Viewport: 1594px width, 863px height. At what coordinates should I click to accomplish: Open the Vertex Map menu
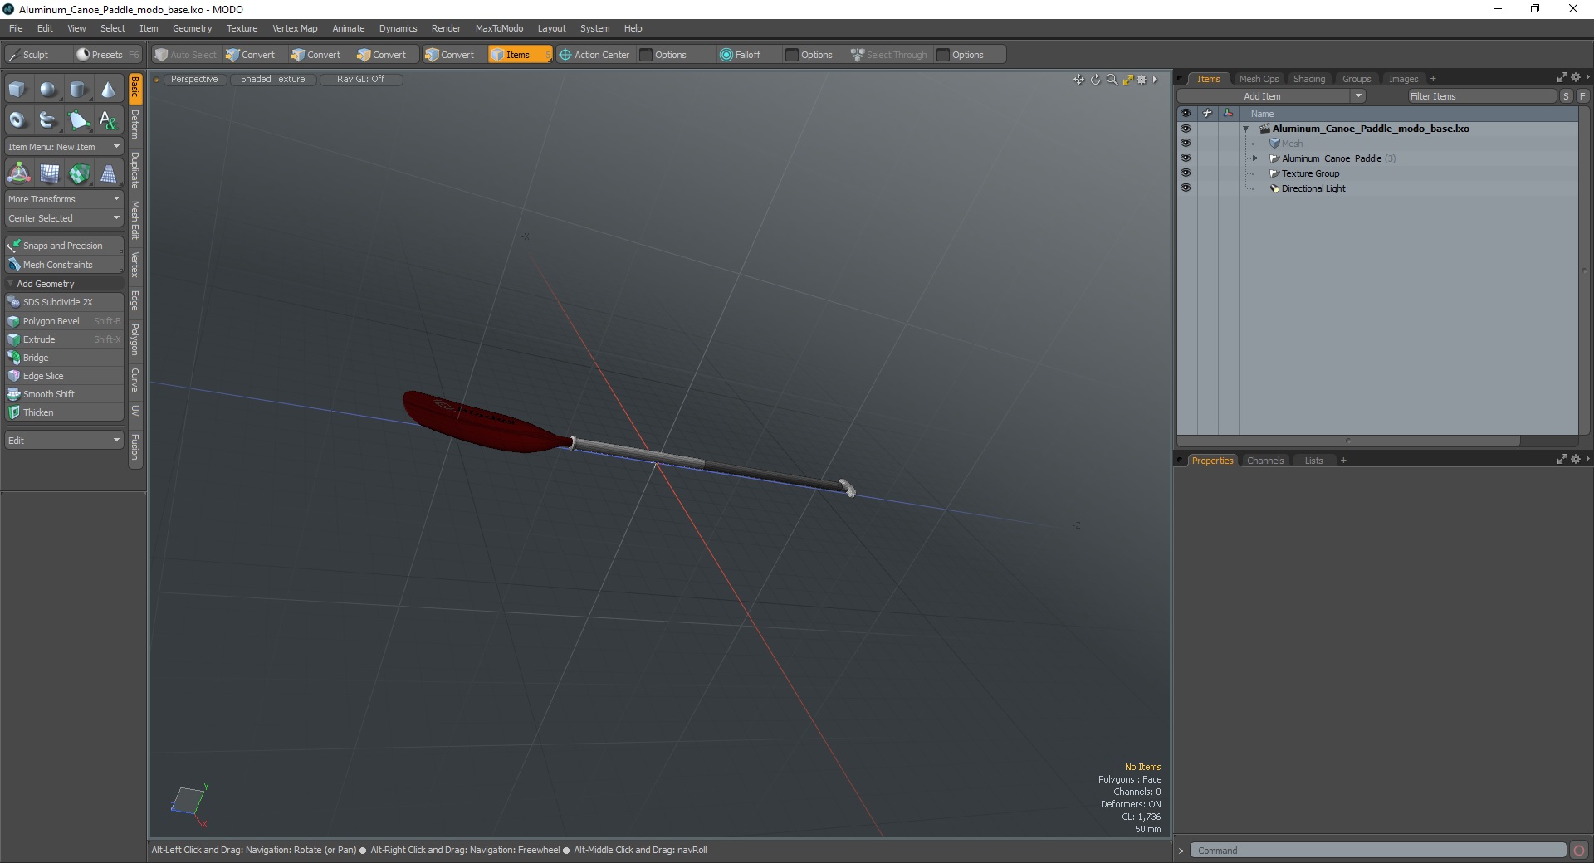pyautogui.click(x=295, y=28)
